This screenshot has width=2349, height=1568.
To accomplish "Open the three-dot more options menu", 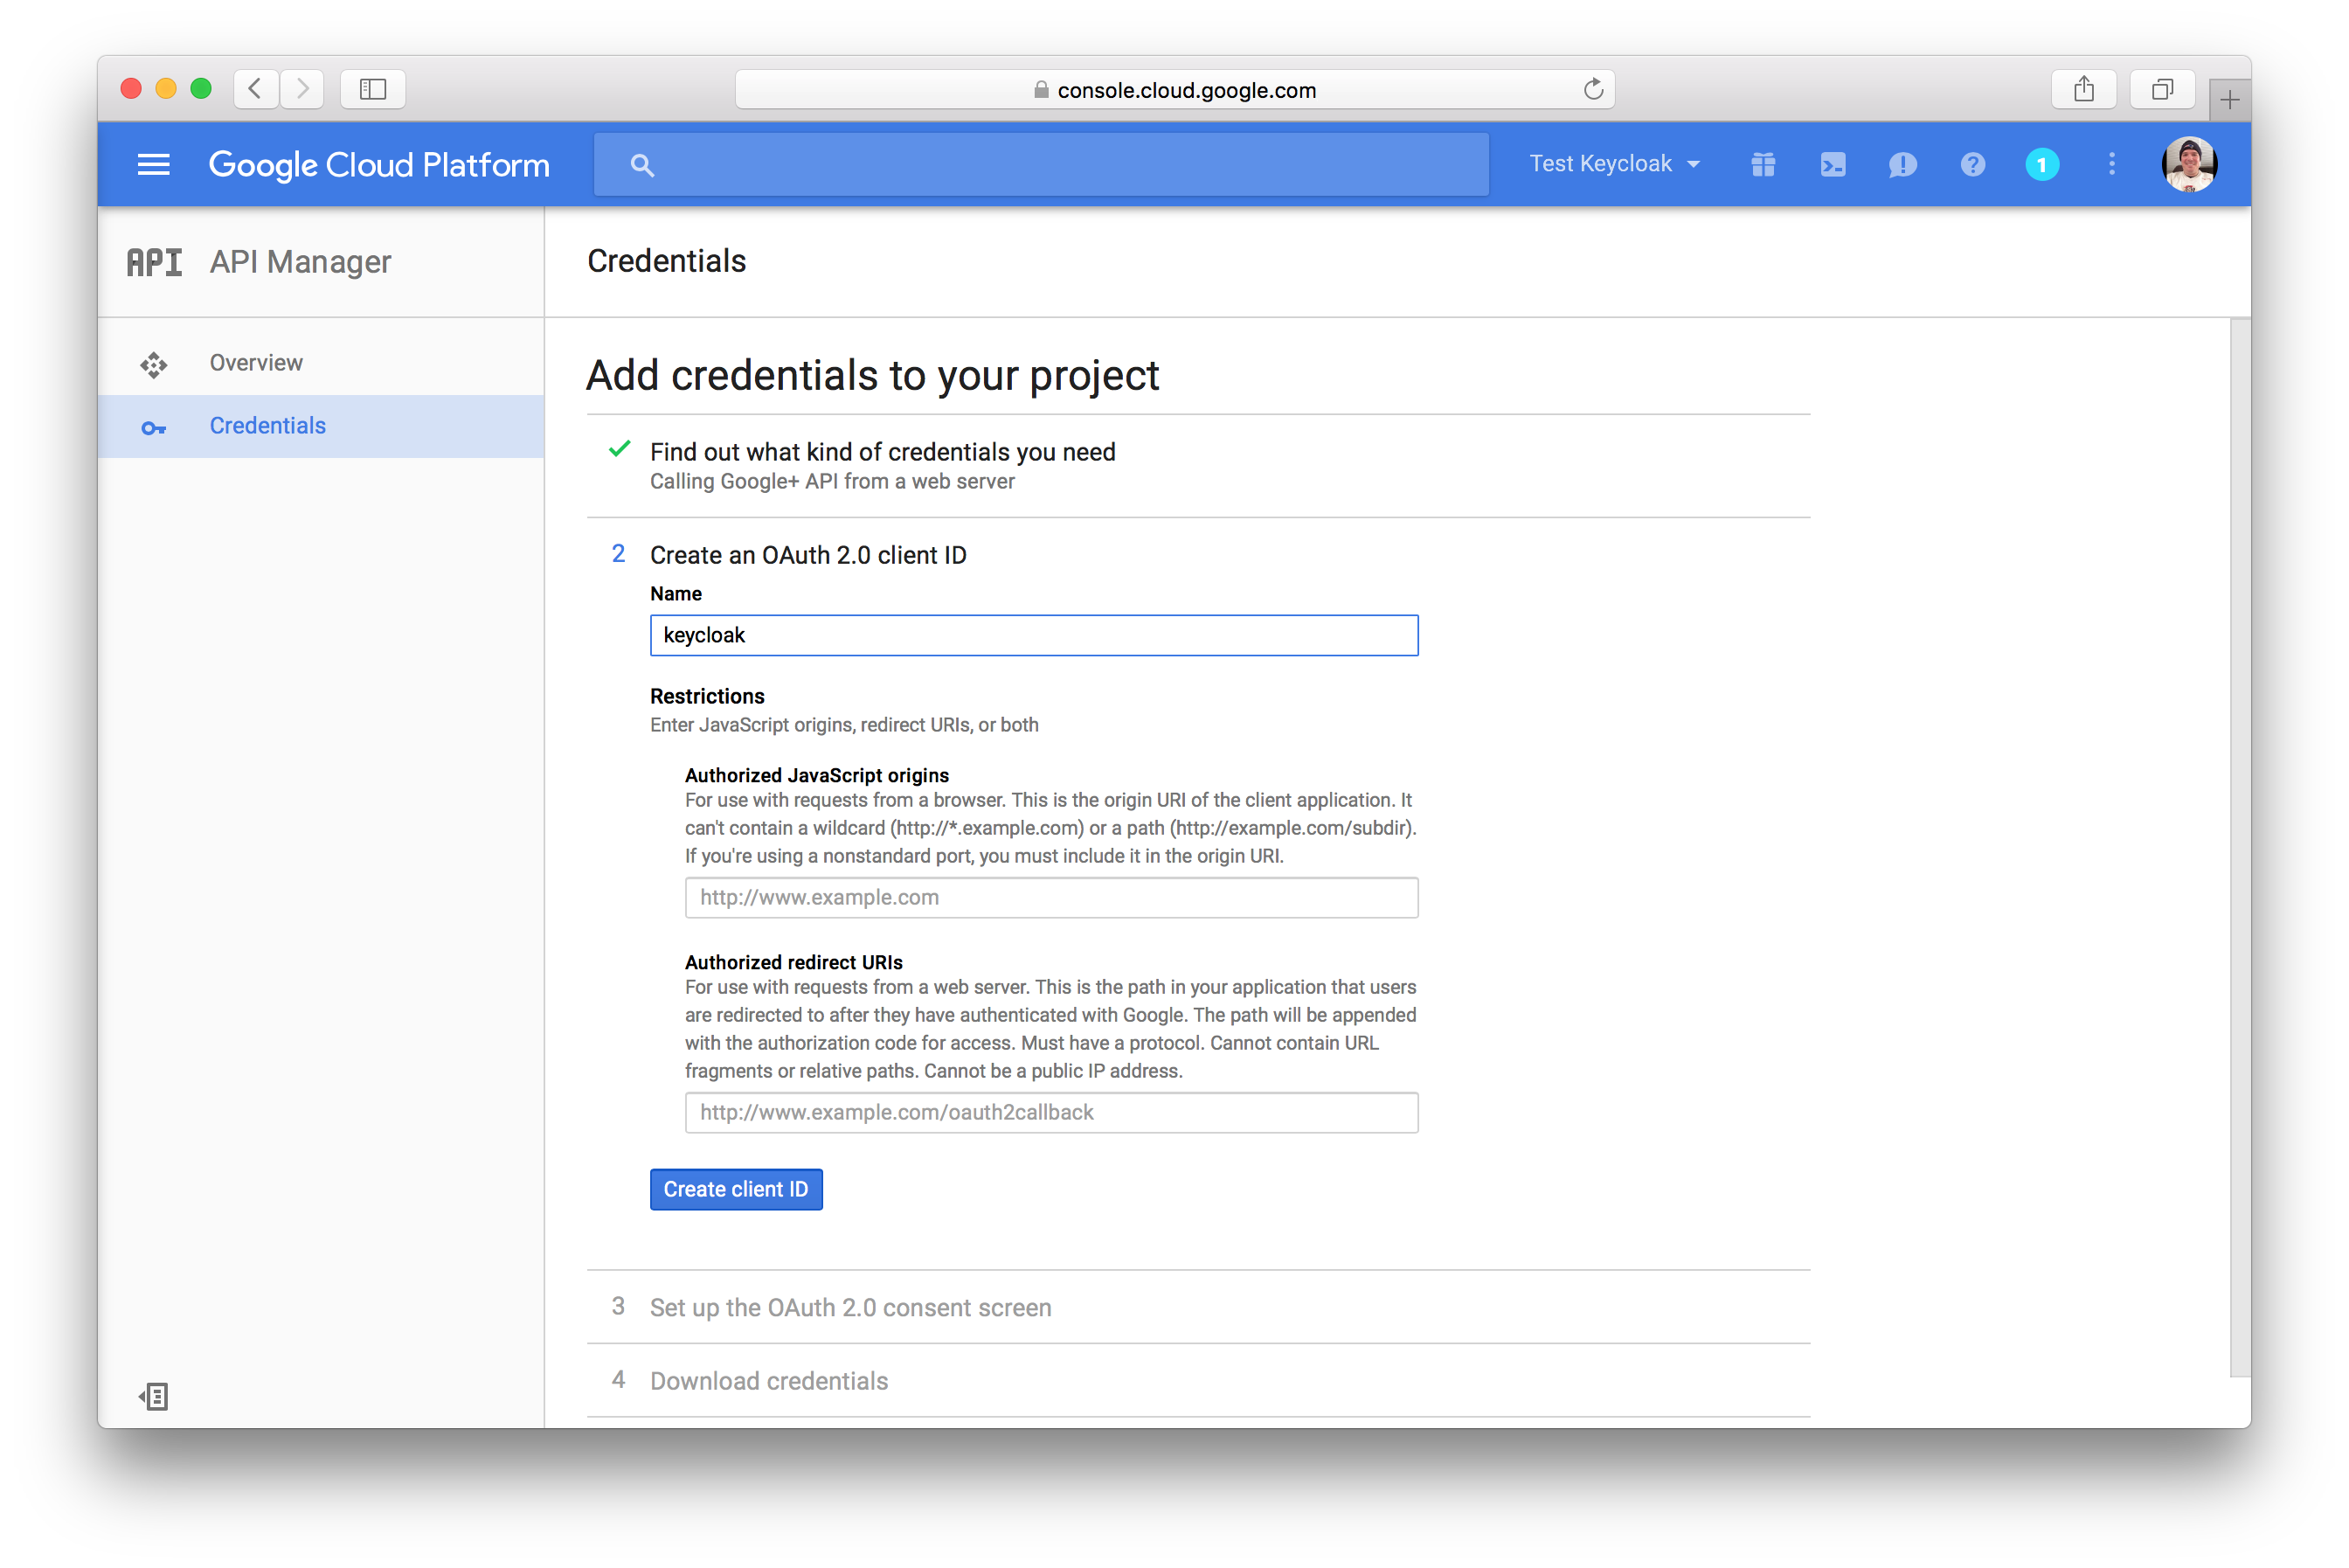I will tap(2111, 164).
